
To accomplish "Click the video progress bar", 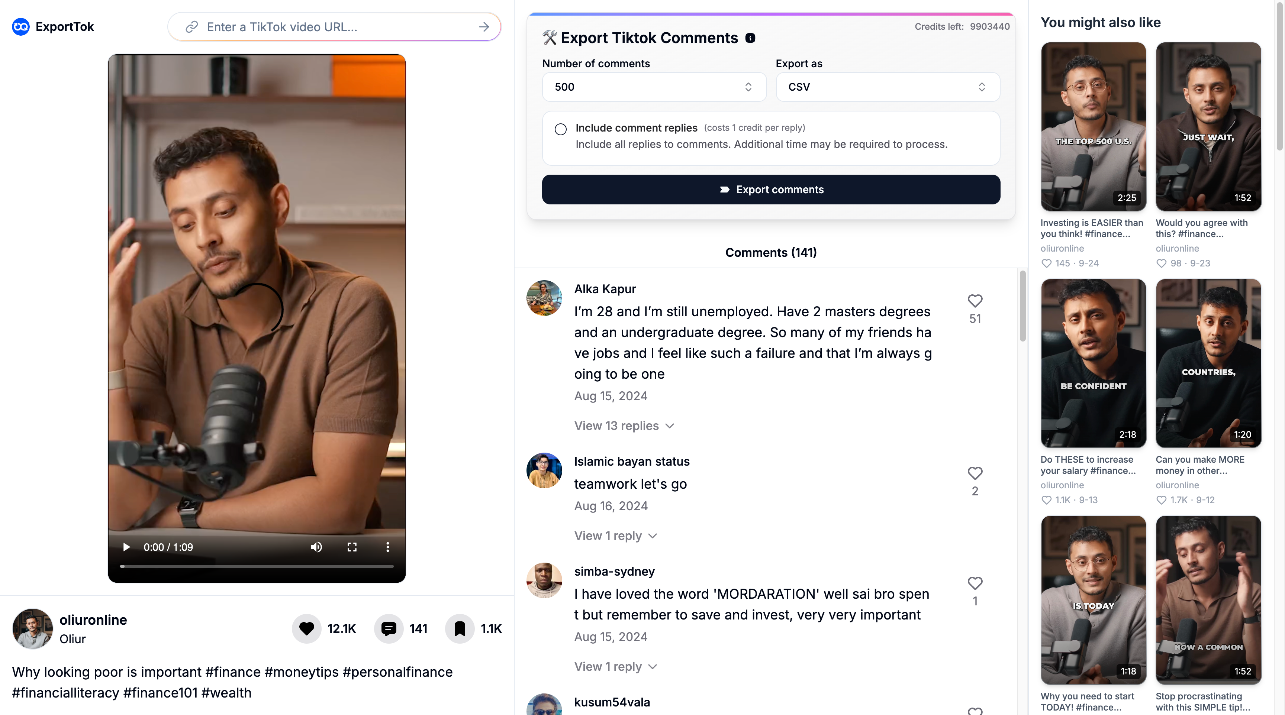I will coord(257,566).
